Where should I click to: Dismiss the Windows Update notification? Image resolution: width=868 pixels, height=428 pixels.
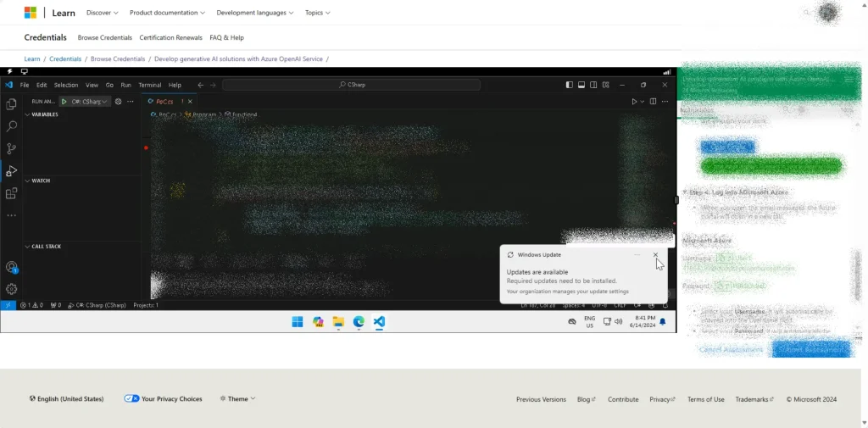[x=655, y=255]
